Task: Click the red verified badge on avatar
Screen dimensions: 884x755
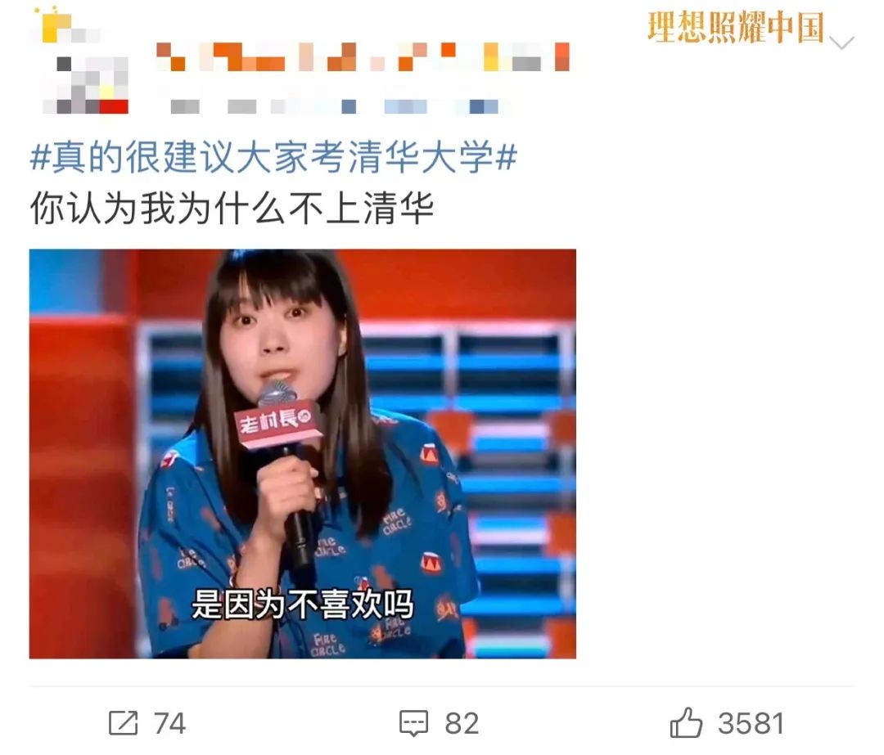Action: point(115,106)
